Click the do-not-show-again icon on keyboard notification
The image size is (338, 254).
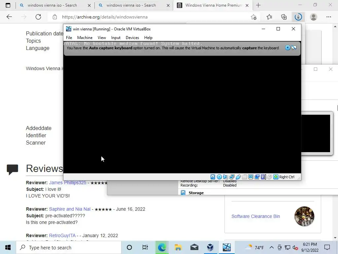pyautogui.click(x=294, y=48)
